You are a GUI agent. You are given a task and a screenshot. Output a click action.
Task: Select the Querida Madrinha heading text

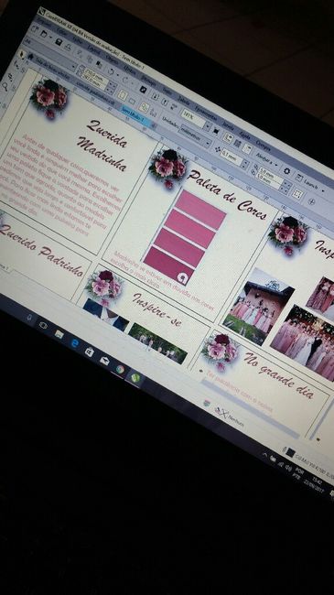coord(102,145)
